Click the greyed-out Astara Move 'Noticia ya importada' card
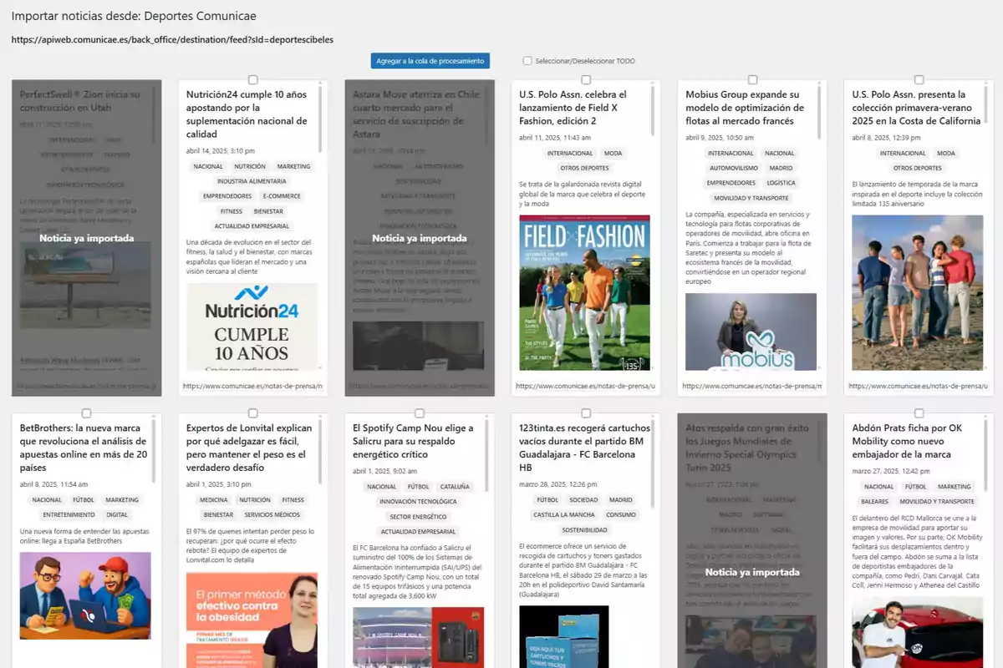1003x668 pixels. (x=420, y=238)
